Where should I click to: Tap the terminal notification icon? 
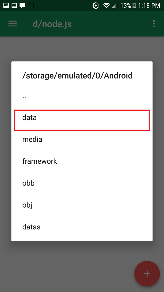(x=14, y=6)
